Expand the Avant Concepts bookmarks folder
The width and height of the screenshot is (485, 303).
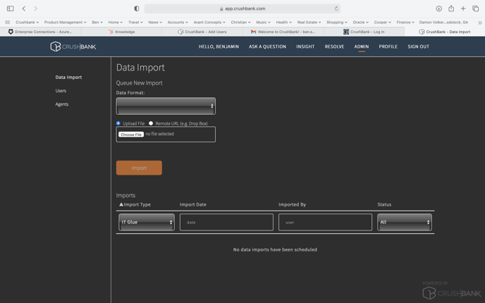pyautogui.click(x=209, y=23)
